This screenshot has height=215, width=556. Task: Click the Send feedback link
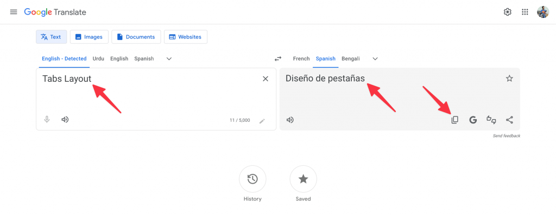click(507, 136)
